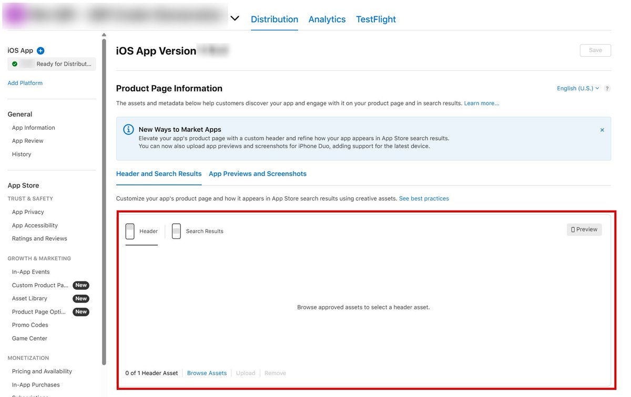Select the Ready for Distribution version row
The image size is (631, 397).
tap(52, 64)
